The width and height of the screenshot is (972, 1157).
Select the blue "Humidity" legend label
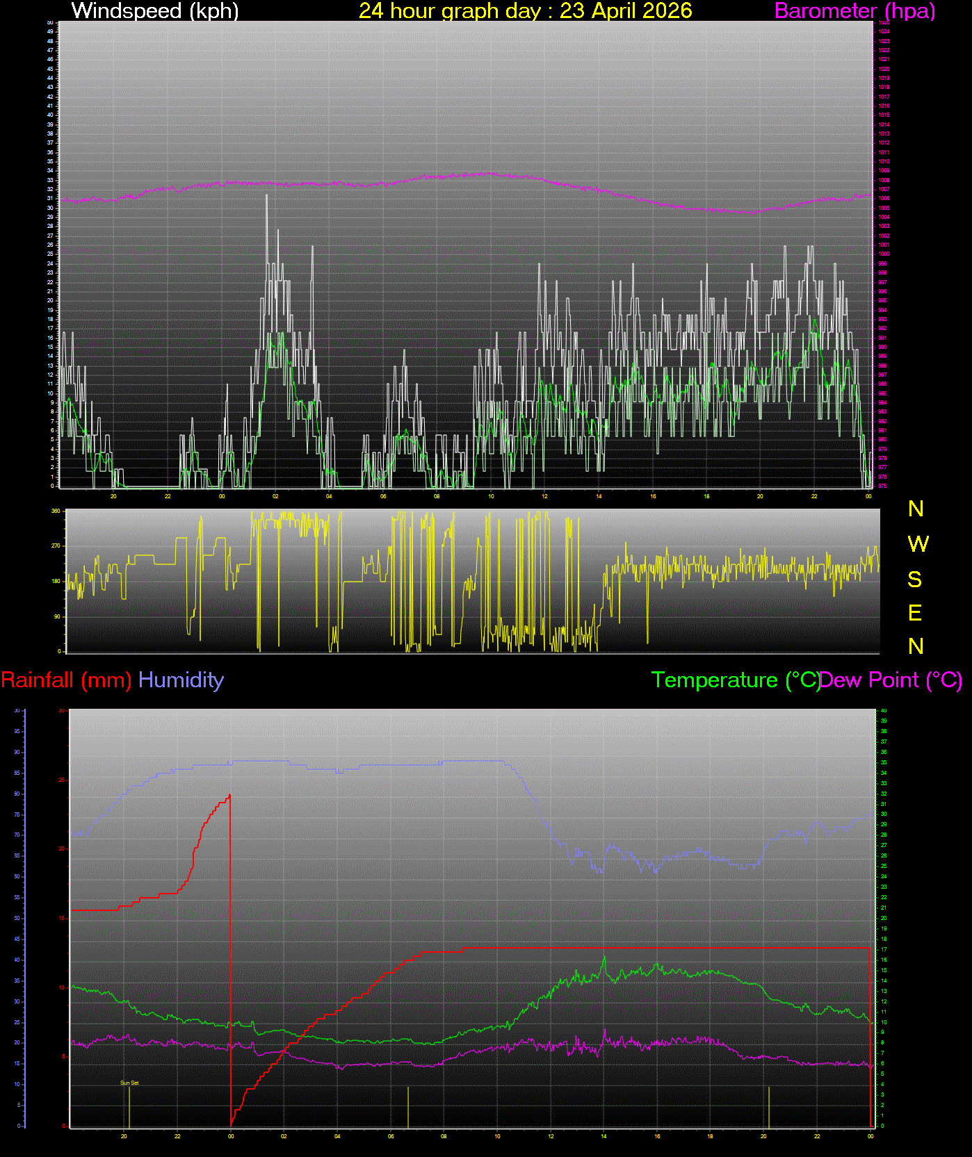coord(181,680)
